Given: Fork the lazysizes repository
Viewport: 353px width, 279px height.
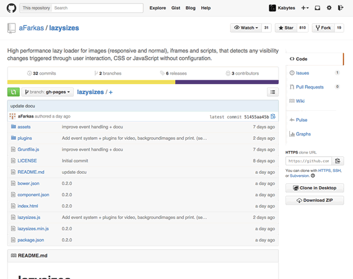Looking at the screenshot, I should (x=323, y=28).
